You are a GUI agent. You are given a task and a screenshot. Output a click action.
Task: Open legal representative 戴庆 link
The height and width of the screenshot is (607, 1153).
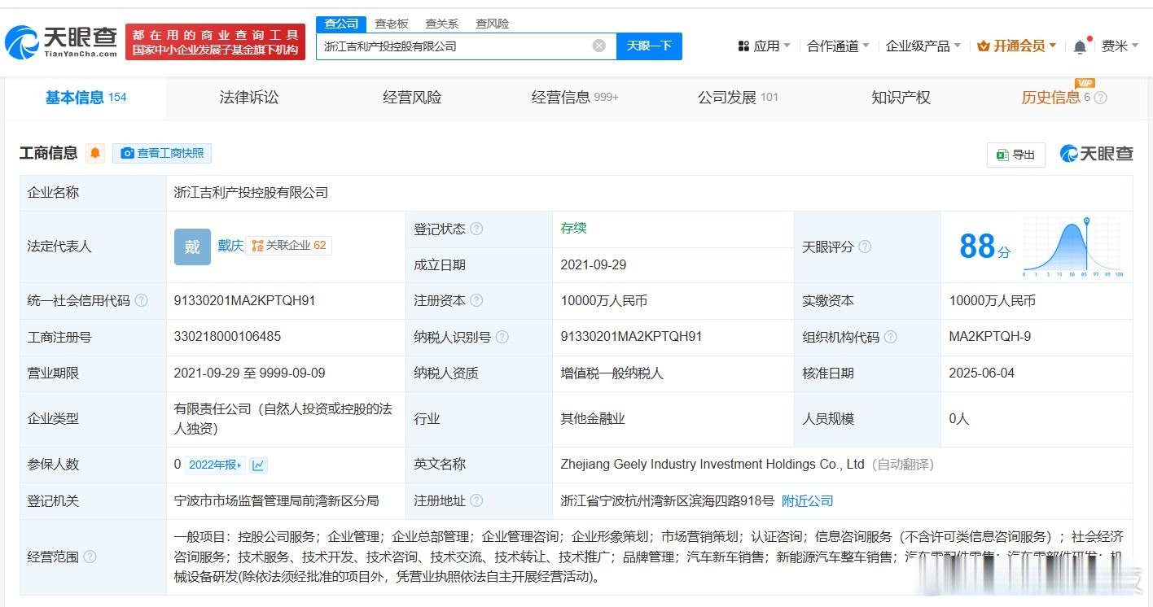pyautogui.click(x=230, y=246)
